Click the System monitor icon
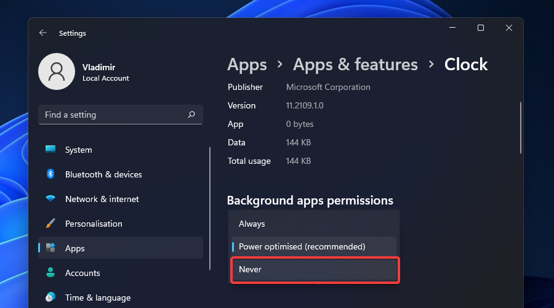The width and height of the screenshot is (554, 308). [x=50, y=149]
